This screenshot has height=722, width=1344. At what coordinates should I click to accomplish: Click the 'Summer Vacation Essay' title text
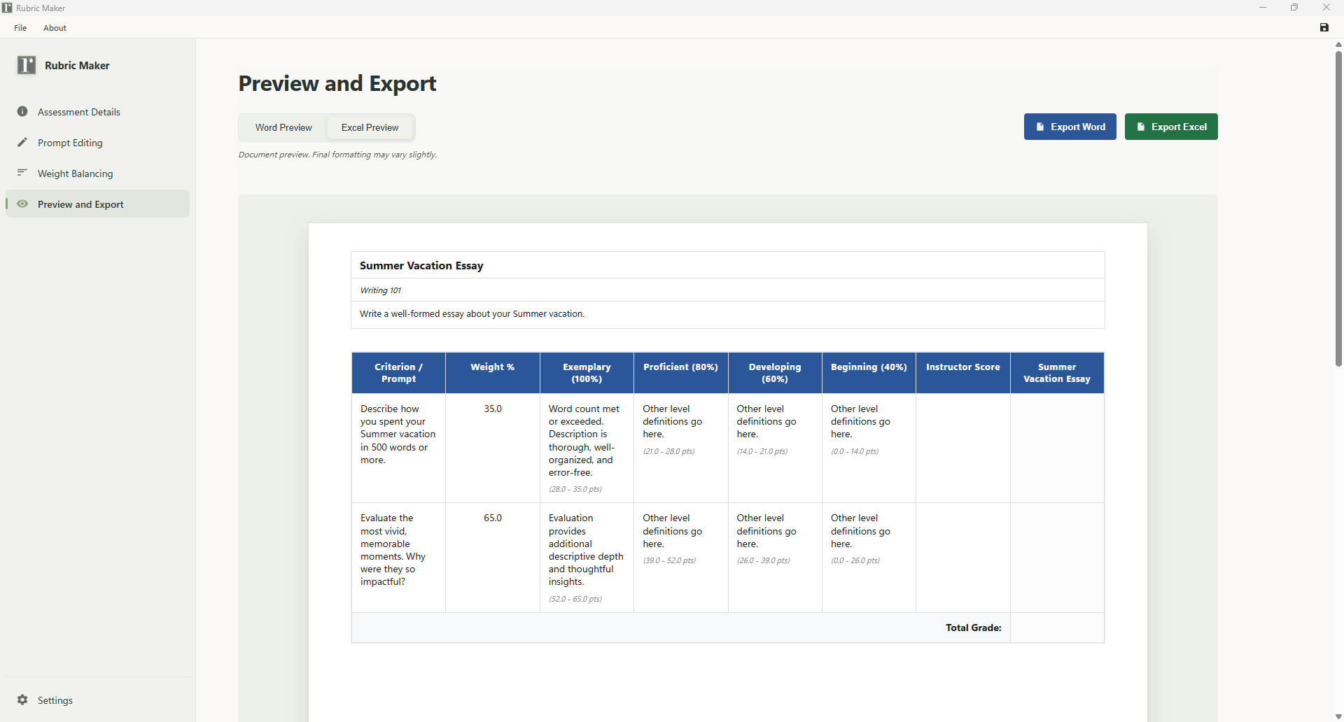coord(421,266)
